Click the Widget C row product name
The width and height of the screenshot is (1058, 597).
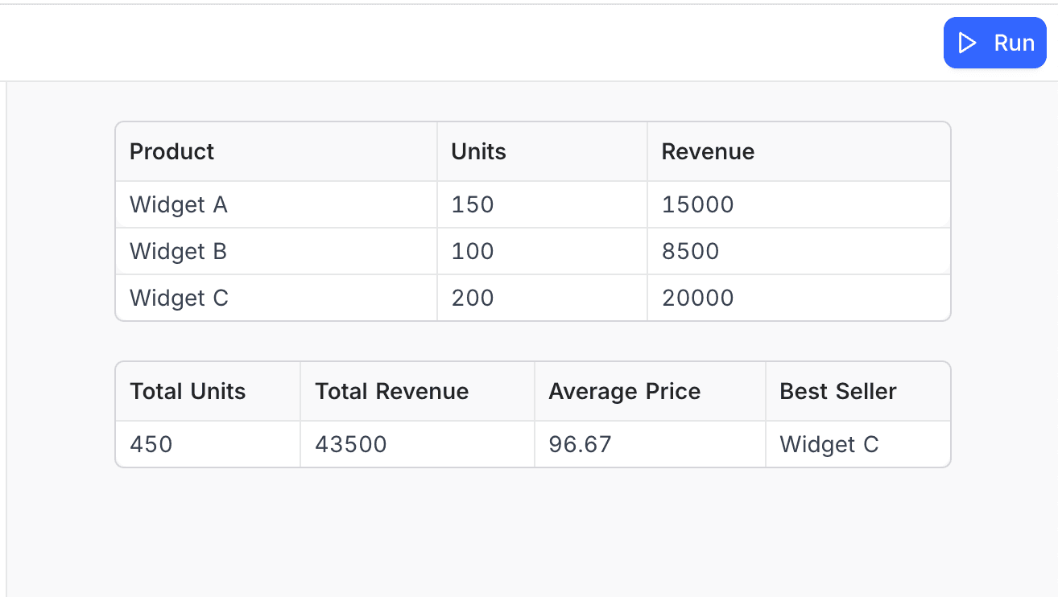[x=179, y=298]
